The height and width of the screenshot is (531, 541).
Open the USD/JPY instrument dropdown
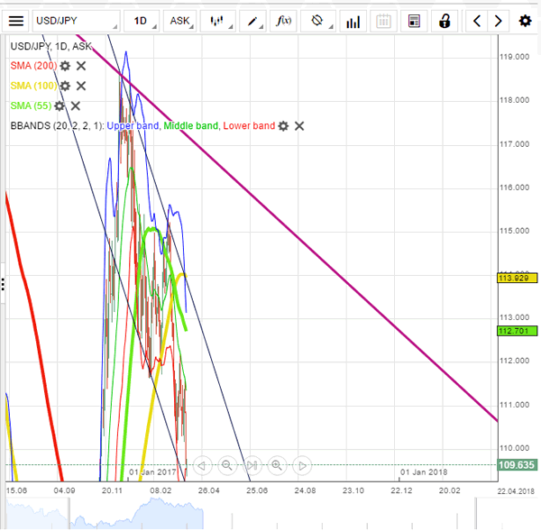76,21
